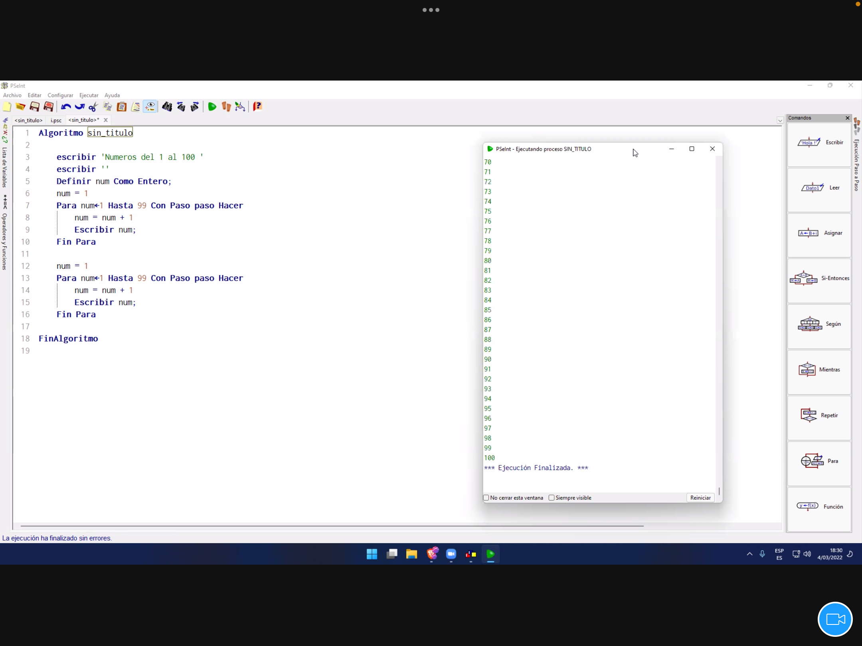Enable No cerrar esta ventana checkbox
The image size is (862, 646).
tap(486, 498)
